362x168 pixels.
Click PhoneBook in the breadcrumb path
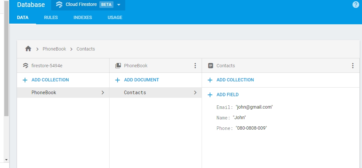(54, 49)
